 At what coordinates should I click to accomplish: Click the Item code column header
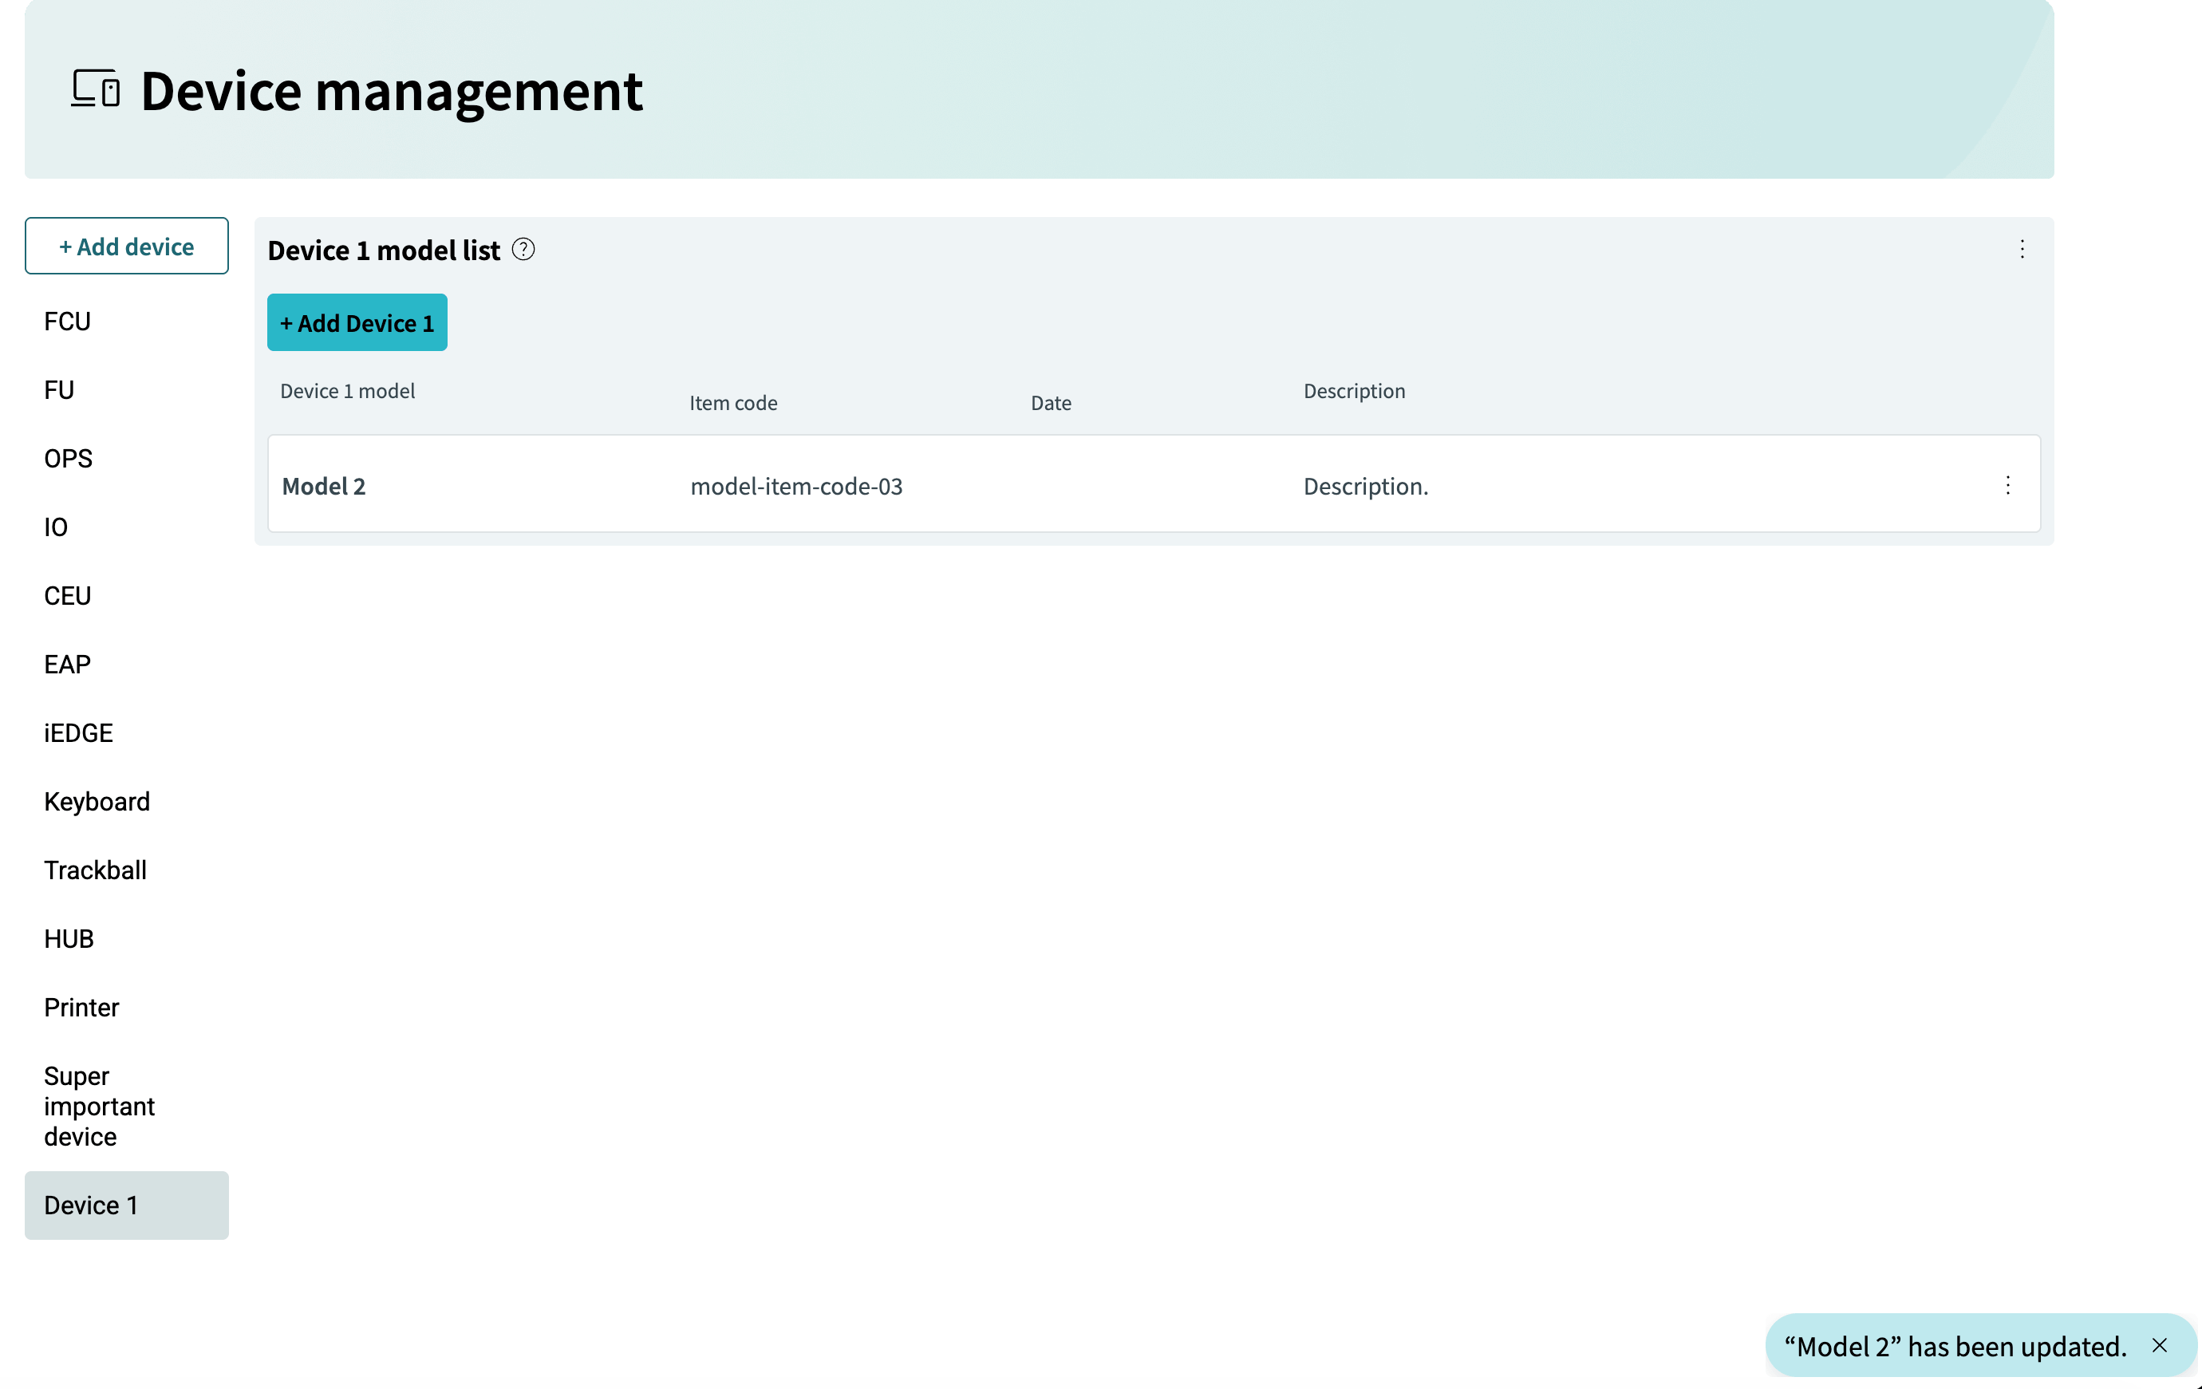pos(732,402)
